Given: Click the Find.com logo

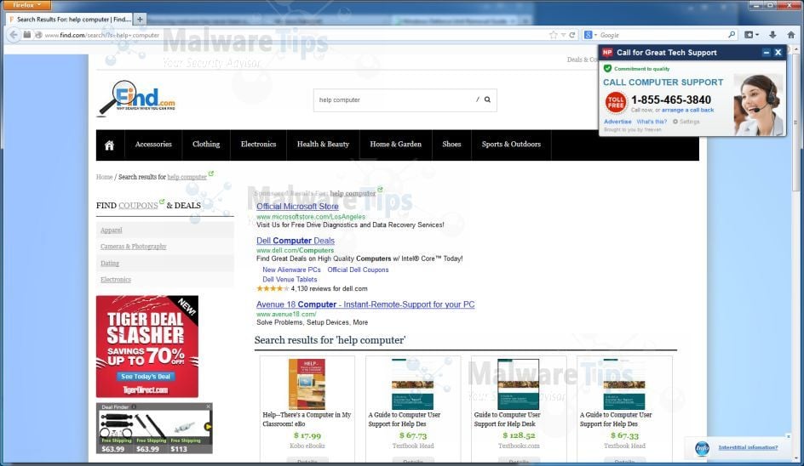Looking at the screenshot, I should click(137, 97).
